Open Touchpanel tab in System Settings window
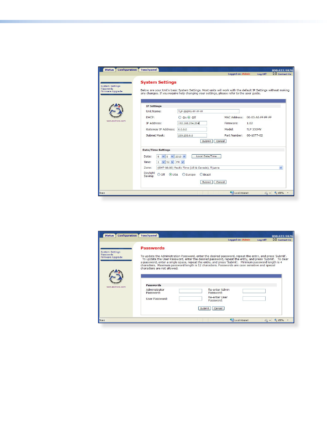The image size is (333, 432). pos(149,70)
